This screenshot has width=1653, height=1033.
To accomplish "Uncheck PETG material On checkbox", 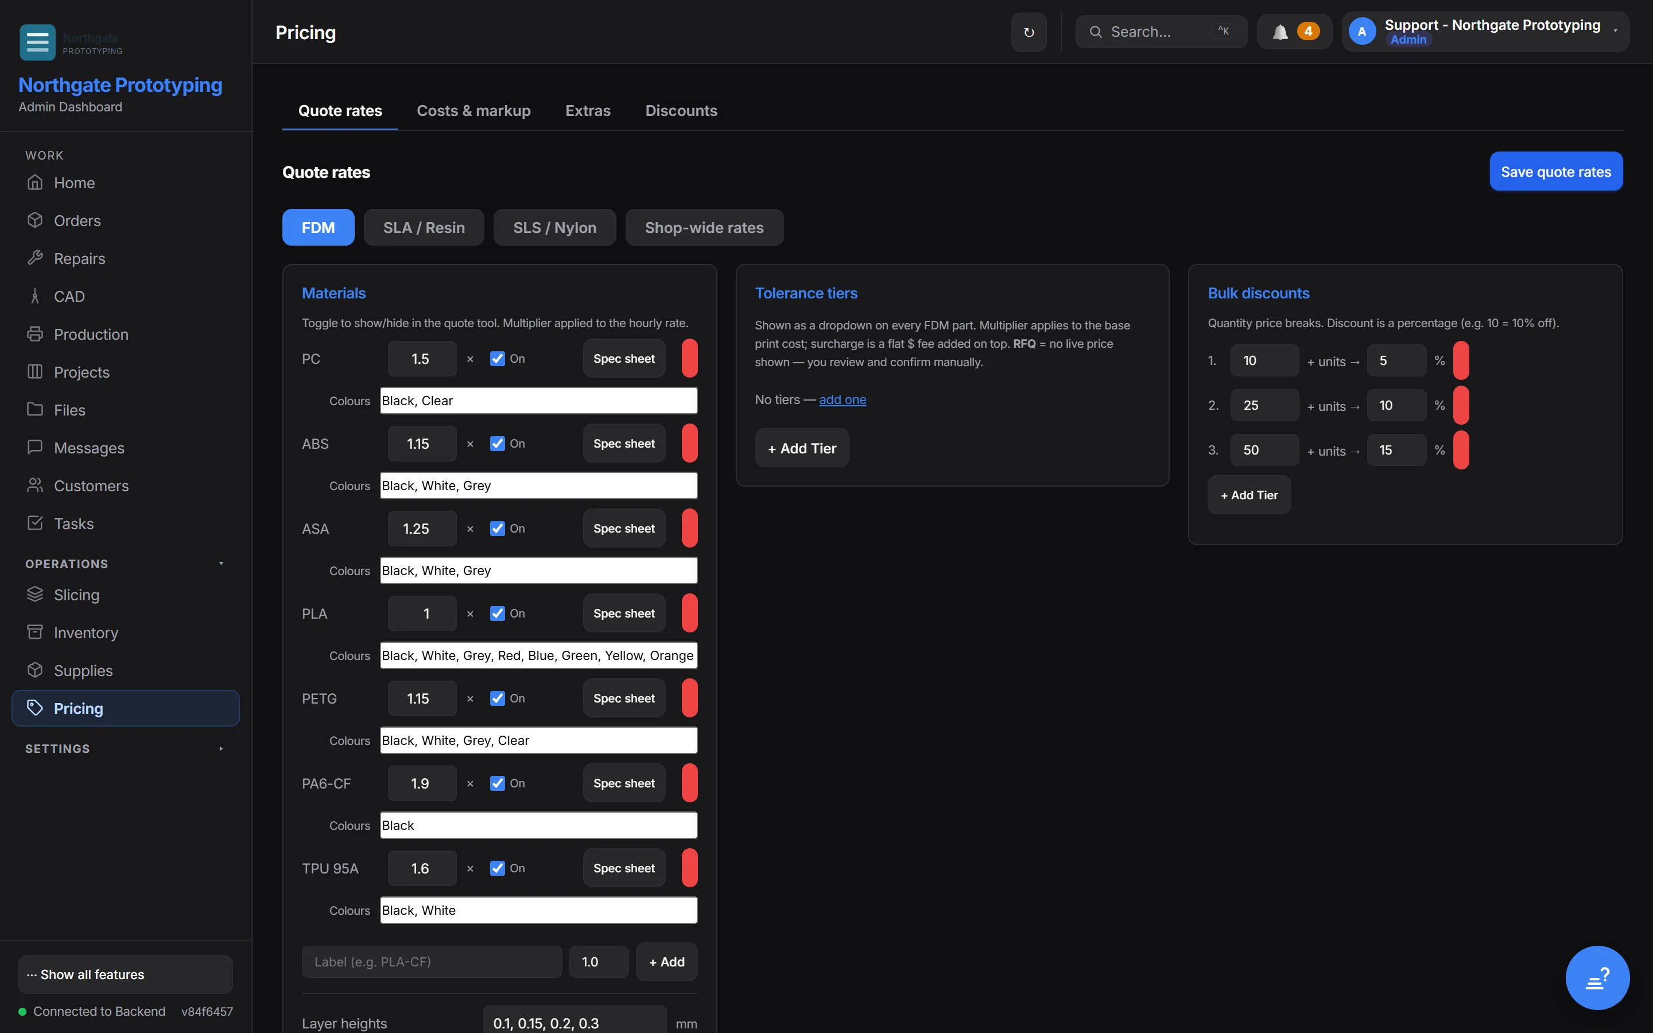I will click(x=497, y=698).
